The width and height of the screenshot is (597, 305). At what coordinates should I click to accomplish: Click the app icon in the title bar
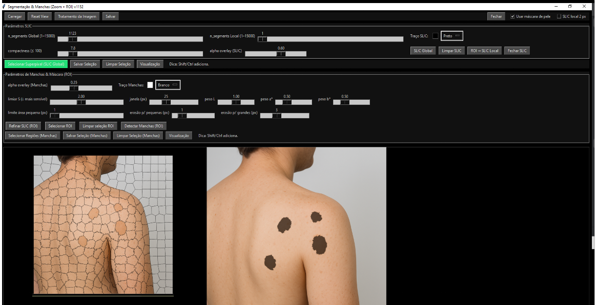[4, 6]
